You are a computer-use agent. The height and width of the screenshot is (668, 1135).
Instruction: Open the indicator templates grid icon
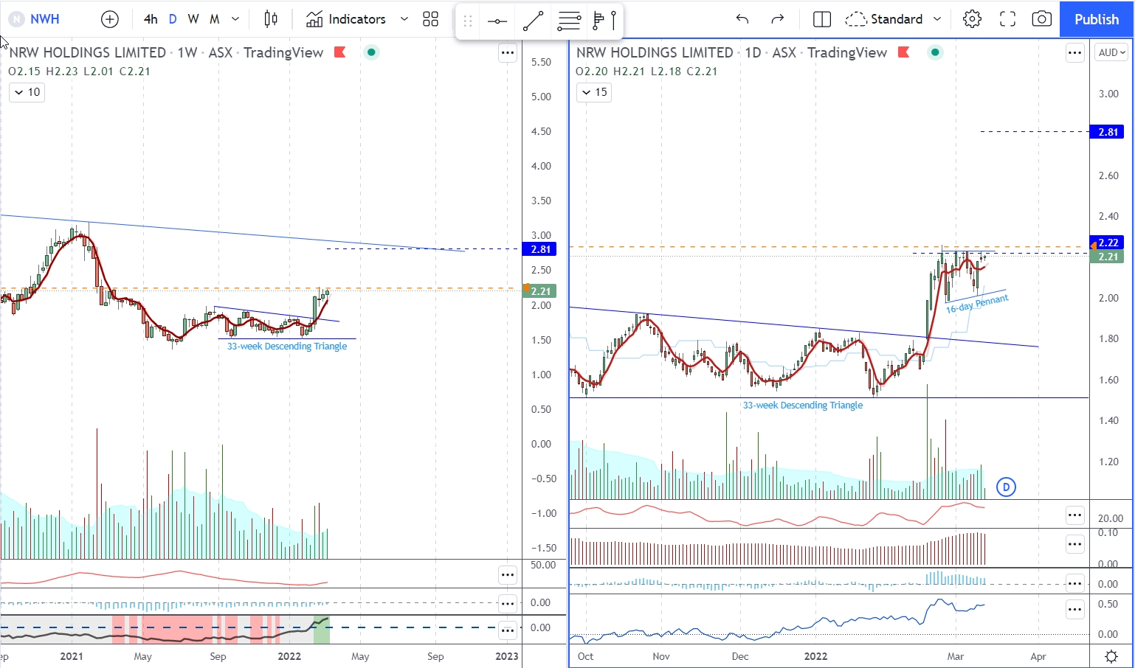click(431, 19)
